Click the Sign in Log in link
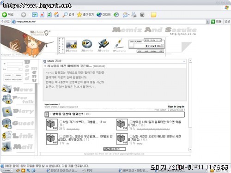231x173 pixels. point(176,107)
